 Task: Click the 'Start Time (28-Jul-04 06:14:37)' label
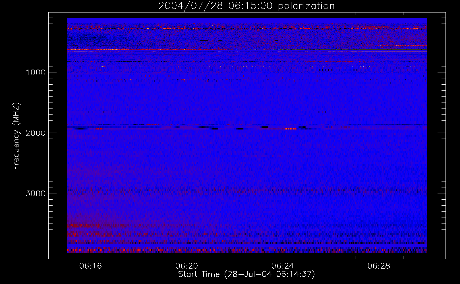246,274
